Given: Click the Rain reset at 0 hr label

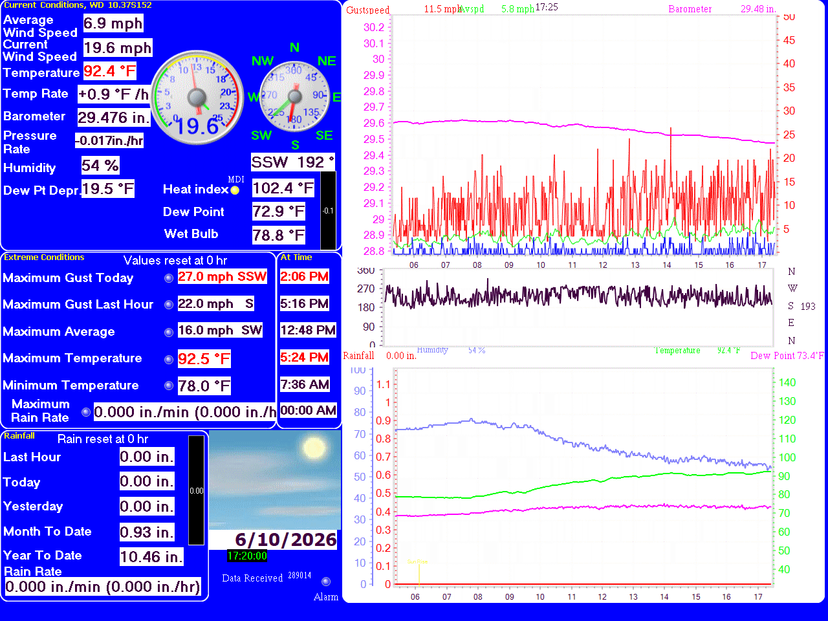Looking at the screenshot, I should pyautogui.click(x=103, y=439).
